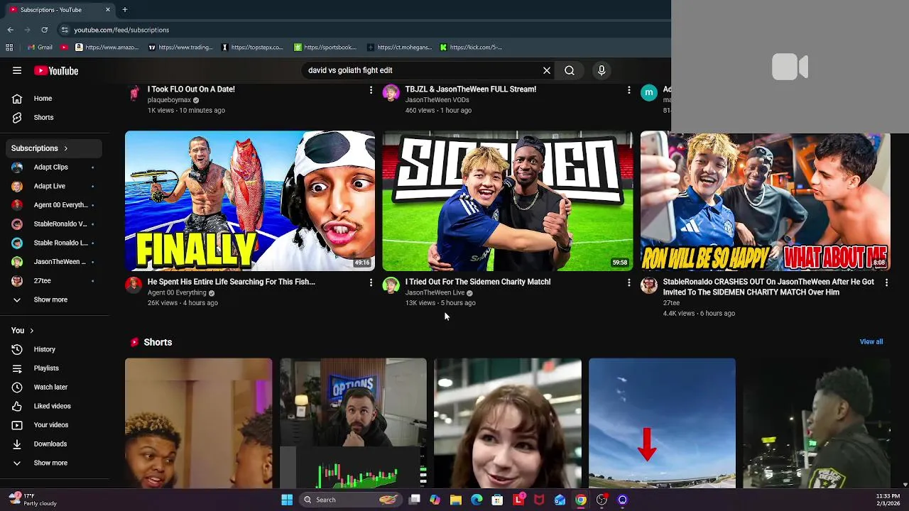Open the YouTube hamburger guide menu

click(x=17, y=70)
